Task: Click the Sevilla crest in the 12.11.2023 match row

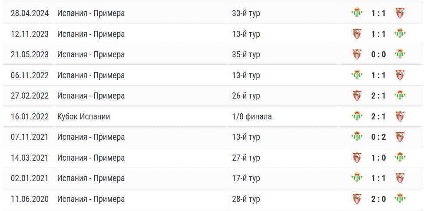Action: pyautogui.click(x=357, y=34)
